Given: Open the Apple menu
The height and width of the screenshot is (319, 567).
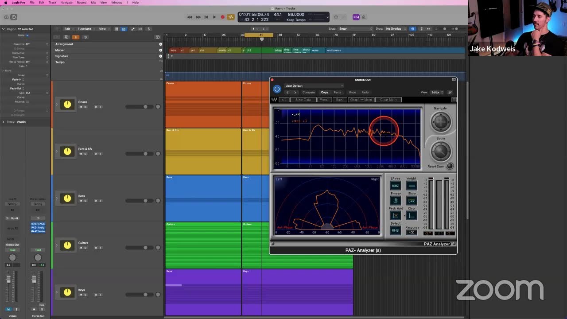Looking at the screenshot, I should (5, 3).
